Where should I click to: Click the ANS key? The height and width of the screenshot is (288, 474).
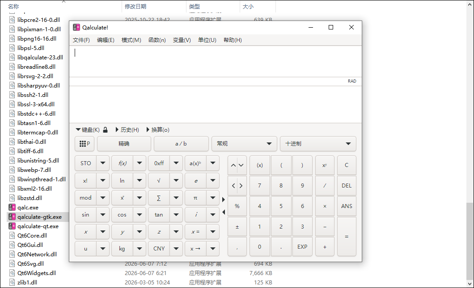point(347,206)
